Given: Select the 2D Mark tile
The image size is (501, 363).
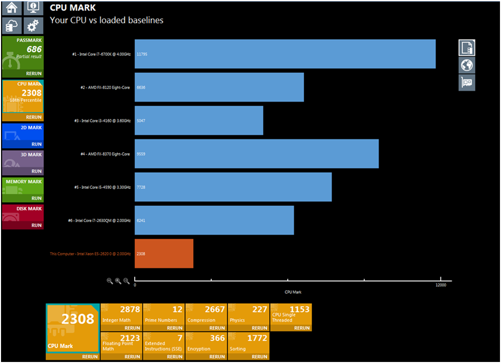Looking at the screenshot, I should tap(22, 132).
